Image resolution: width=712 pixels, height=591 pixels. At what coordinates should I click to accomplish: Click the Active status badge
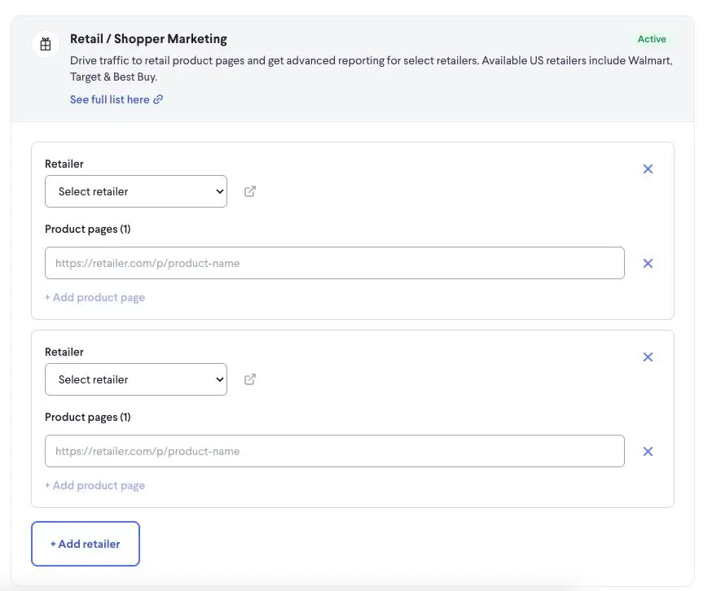tap(652, 39)
